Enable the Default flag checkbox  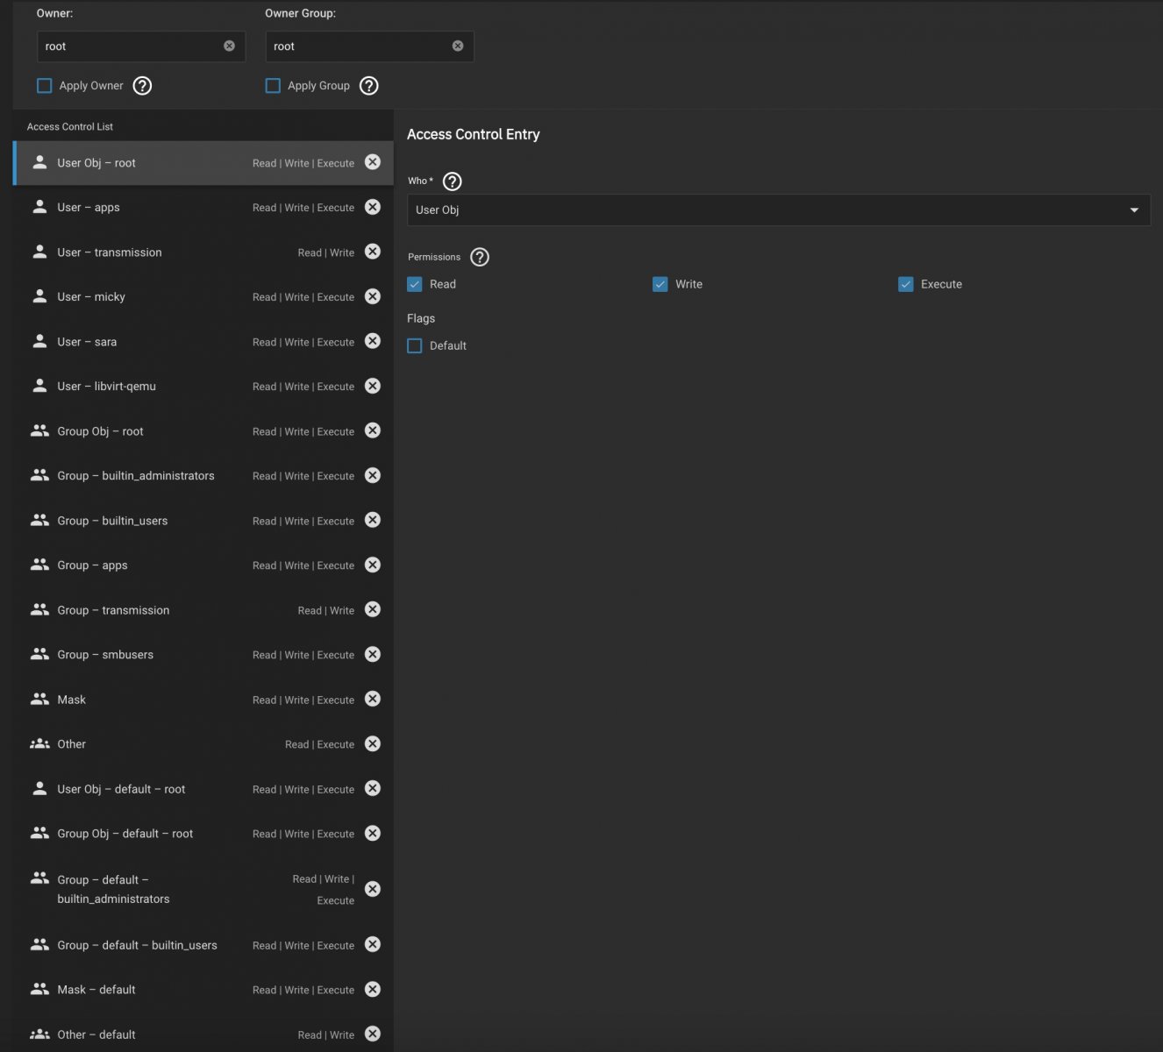tap(415, 346)
